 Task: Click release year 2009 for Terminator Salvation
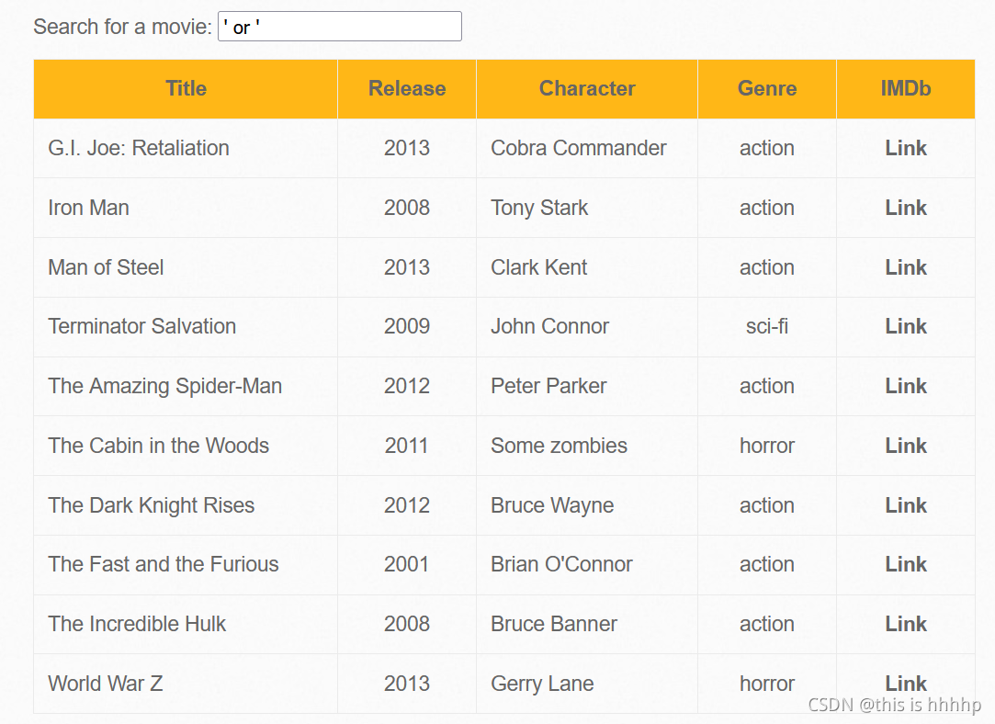coord(407,326)
